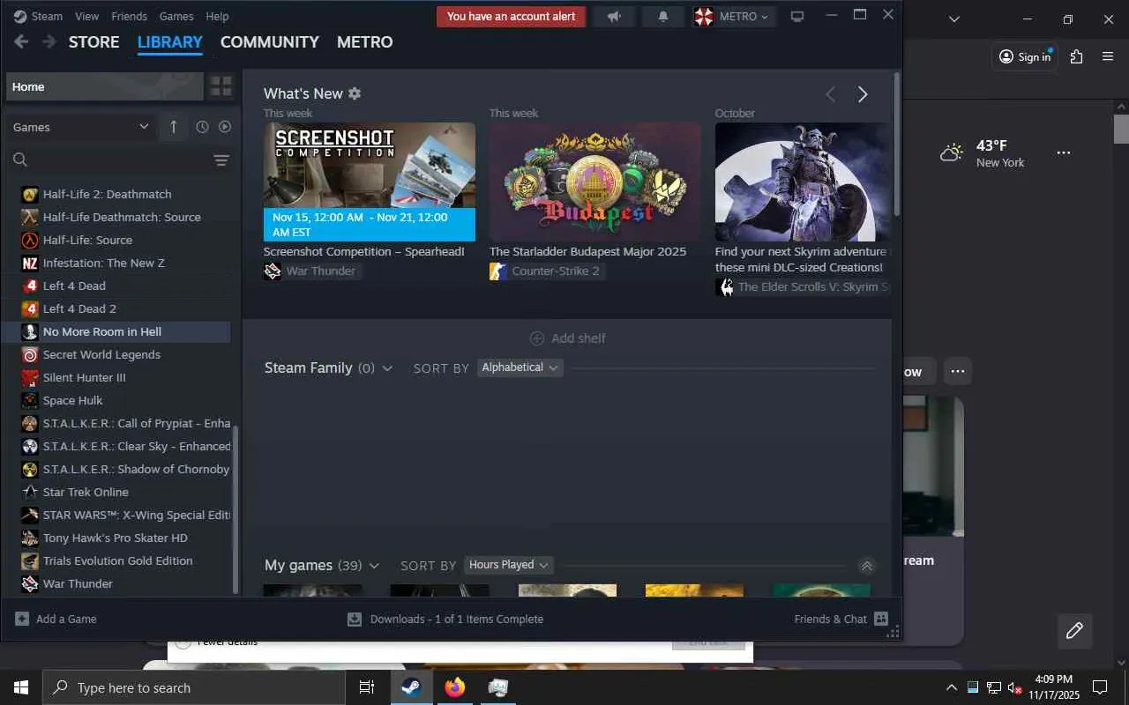This screenshot has width=1129, height=705.
Task: Click the Add a Game button
Action: [56, 619]
